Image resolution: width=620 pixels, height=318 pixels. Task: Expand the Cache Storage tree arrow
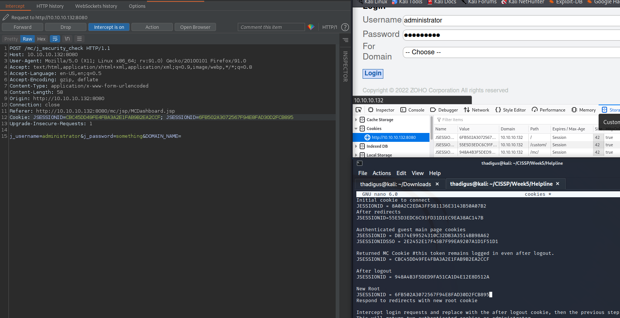[x=356, y=120]
